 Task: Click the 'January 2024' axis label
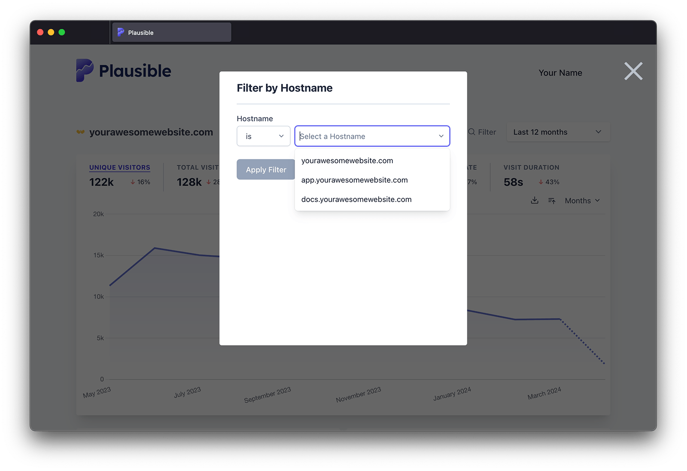point(452,394)
